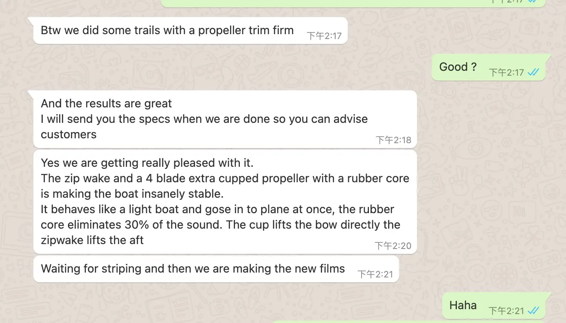
Task: Click the read ticks on the topmost green bubble
Action: tap(531, 1)
